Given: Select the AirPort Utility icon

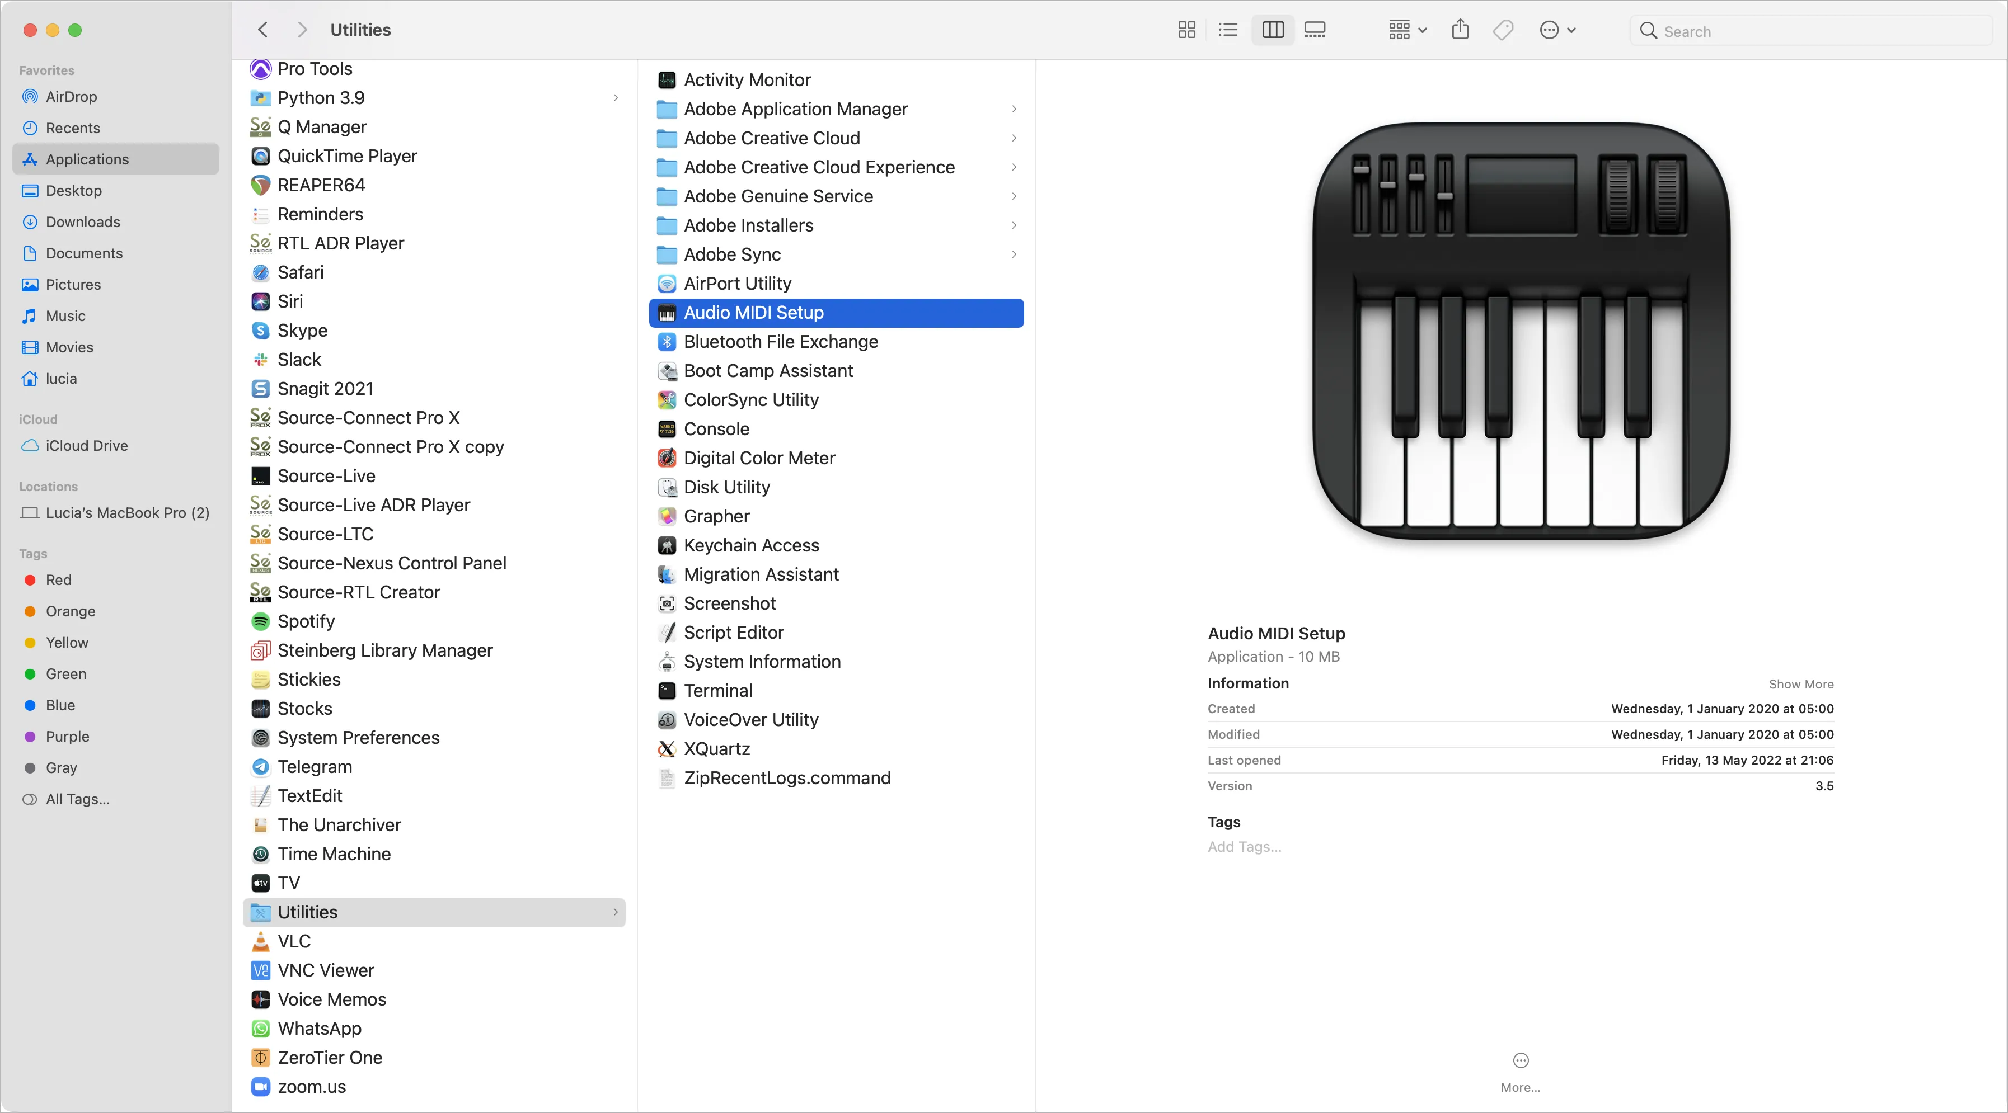Looking at the screenshot, I should (667, 284).
